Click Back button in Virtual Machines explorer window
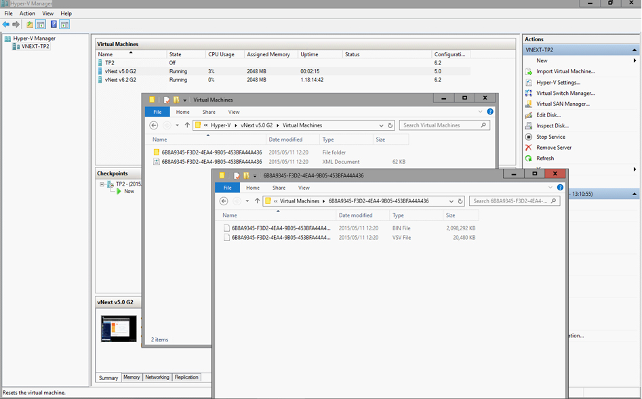The image size is (642, 399). [x=154, y=125]
